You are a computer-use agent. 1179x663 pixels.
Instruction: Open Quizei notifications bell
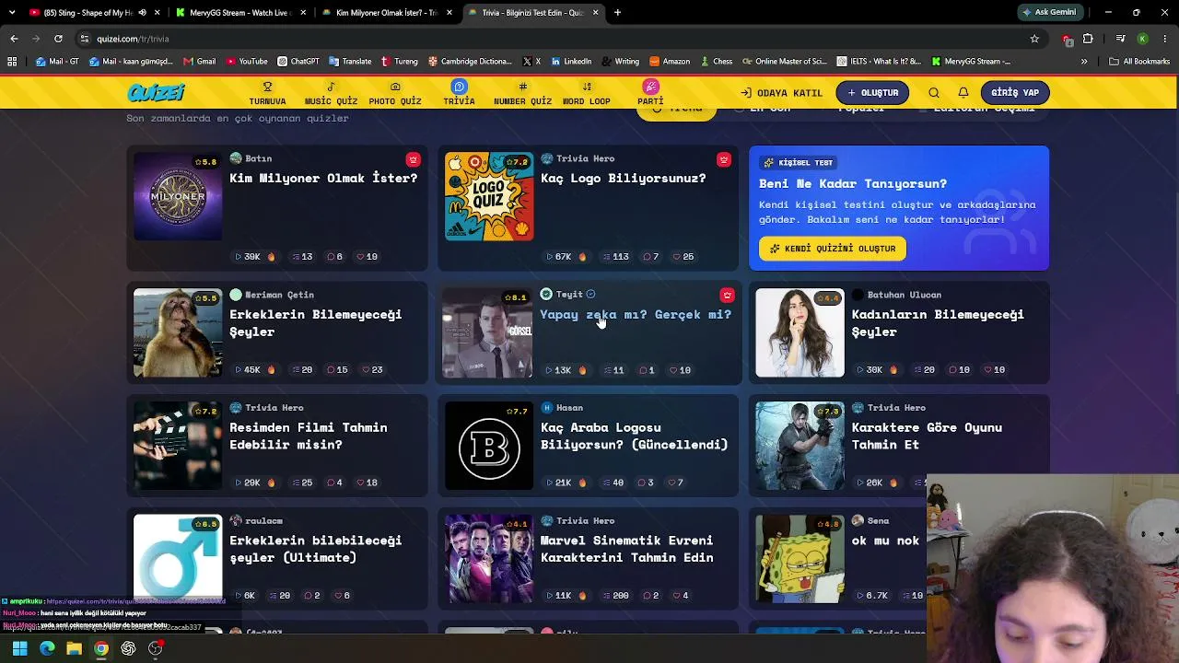(x=963, y=93)
